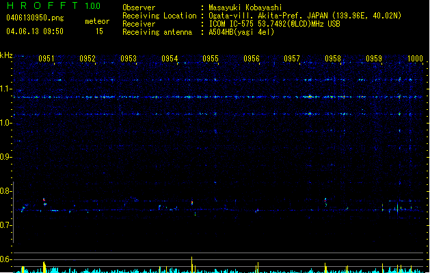Click the 0951 time marker
Image resolution: width=430 pixels, height=273 pixels.
46,59
